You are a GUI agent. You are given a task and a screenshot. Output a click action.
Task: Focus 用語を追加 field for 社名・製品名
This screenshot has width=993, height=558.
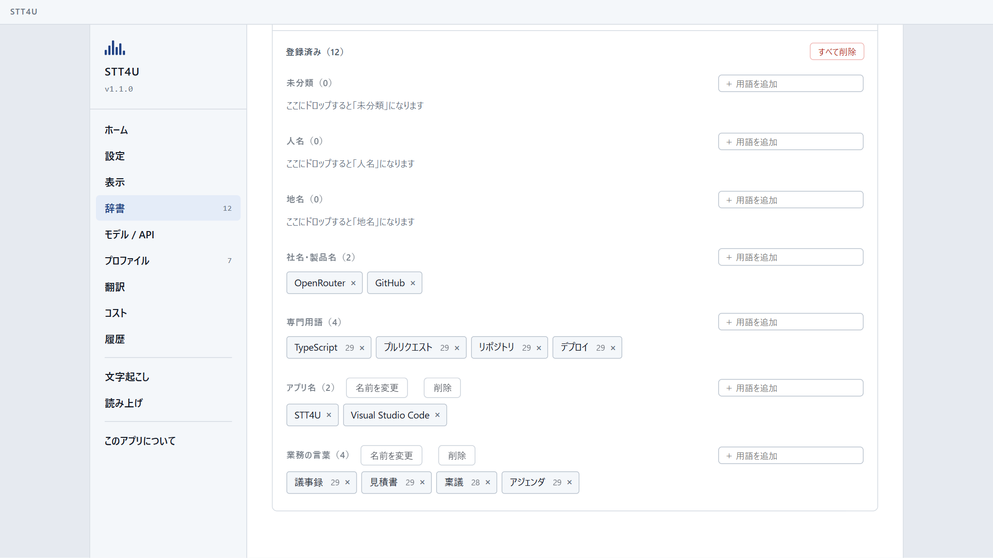click(x=791, y=257)
